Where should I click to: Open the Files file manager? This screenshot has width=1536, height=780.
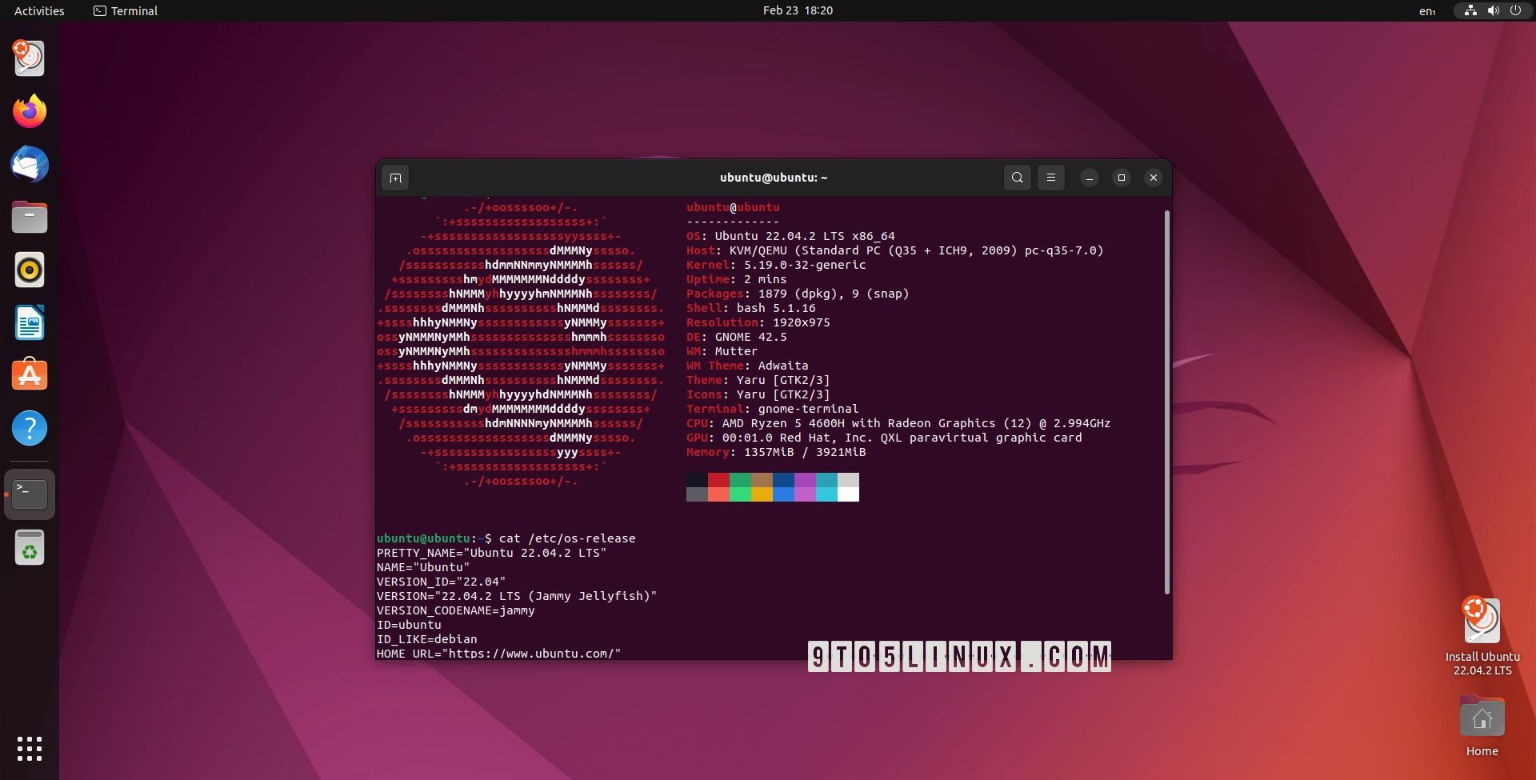click(x=30, y=217)
